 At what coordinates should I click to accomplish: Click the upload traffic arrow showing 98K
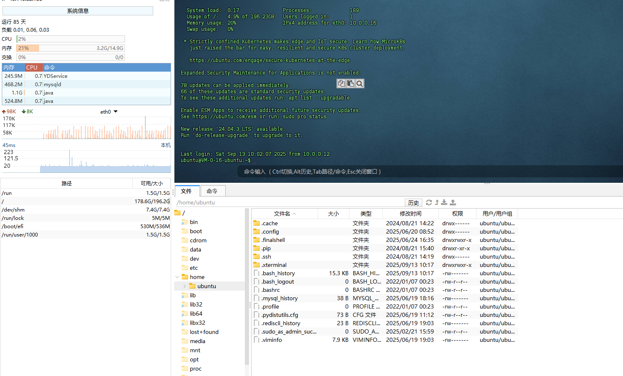[x=4, y=112]
